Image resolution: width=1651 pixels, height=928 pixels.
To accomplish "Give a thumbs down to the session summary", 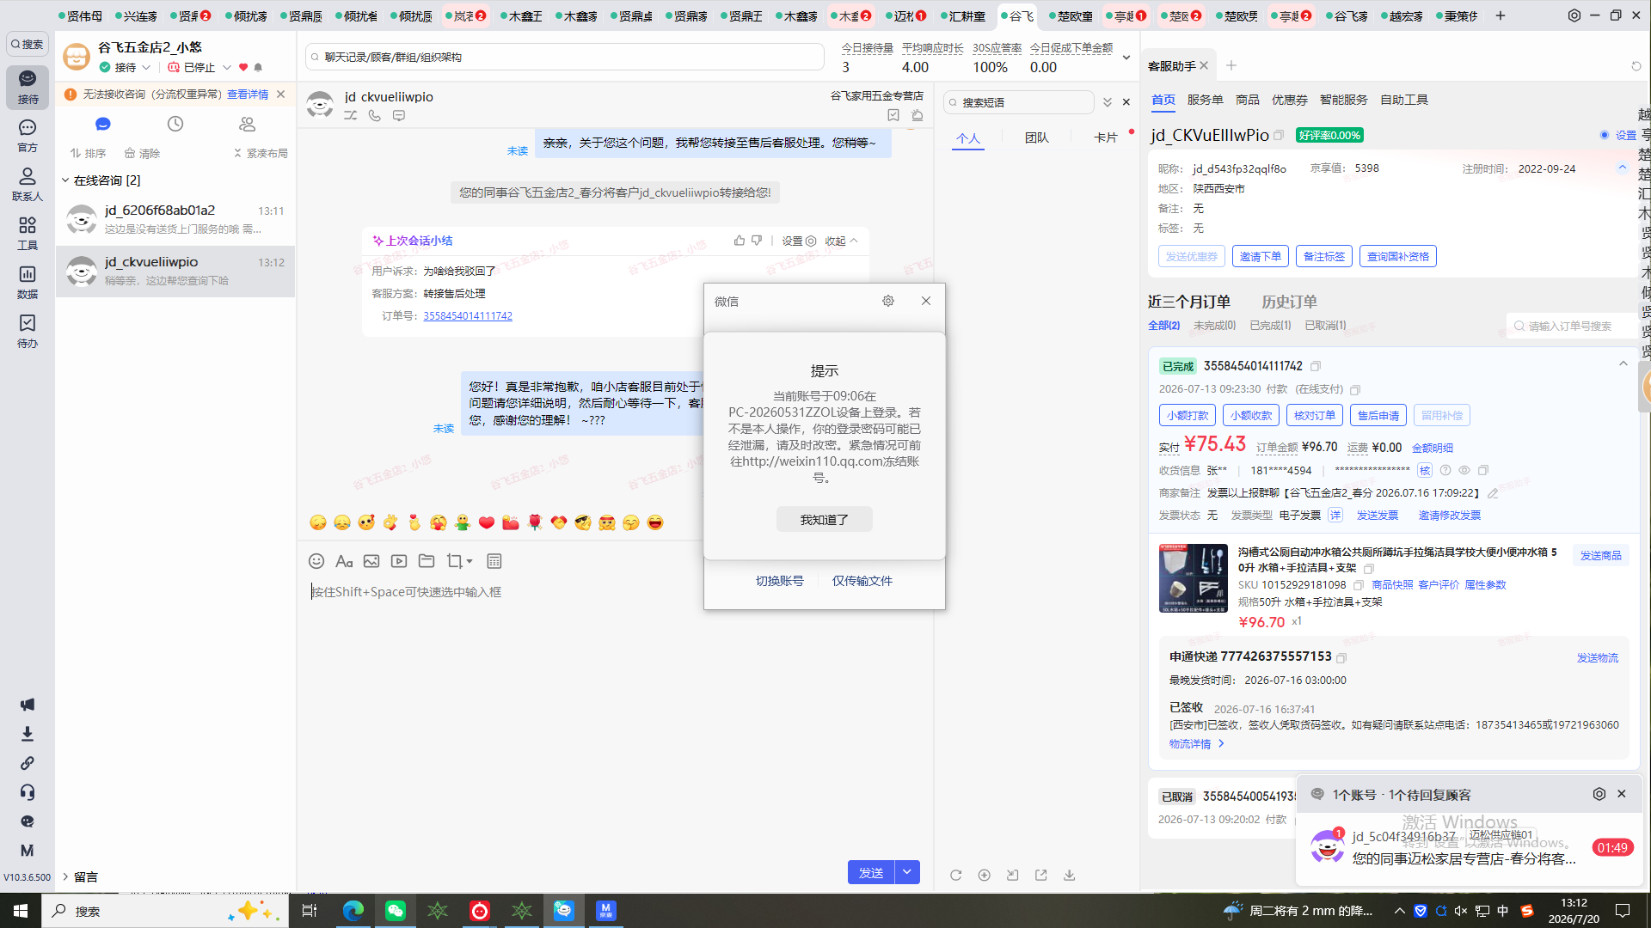I will (757, 241).
